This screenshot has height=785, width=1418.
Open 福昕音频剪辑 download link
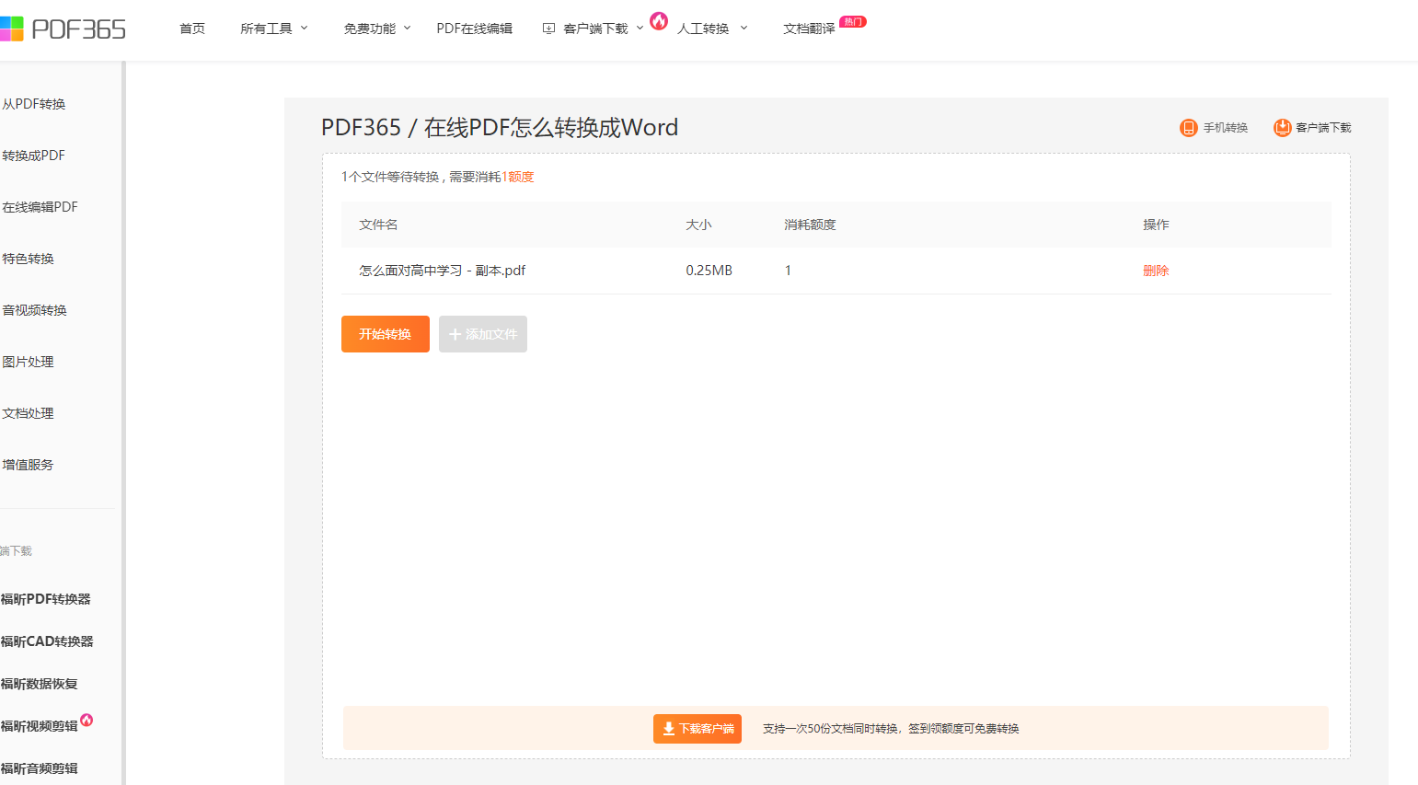(40, 768)
